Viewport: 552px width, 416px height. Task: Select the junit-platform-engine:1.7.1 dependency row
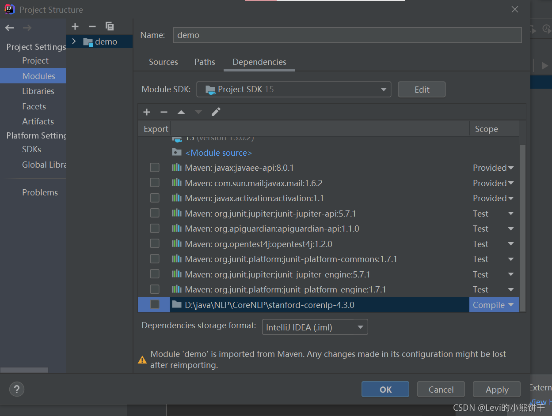pyautogui.click(x=328, y=289)
